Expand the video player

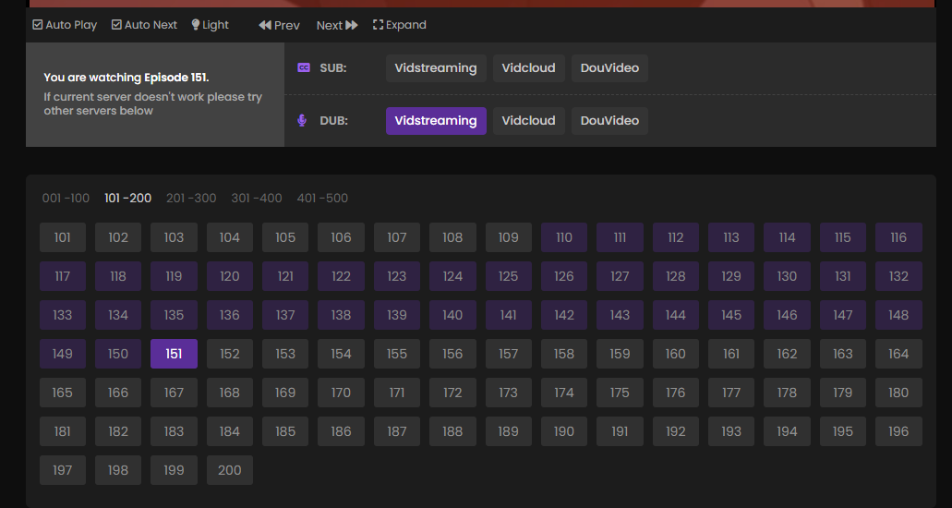[400, 25]
